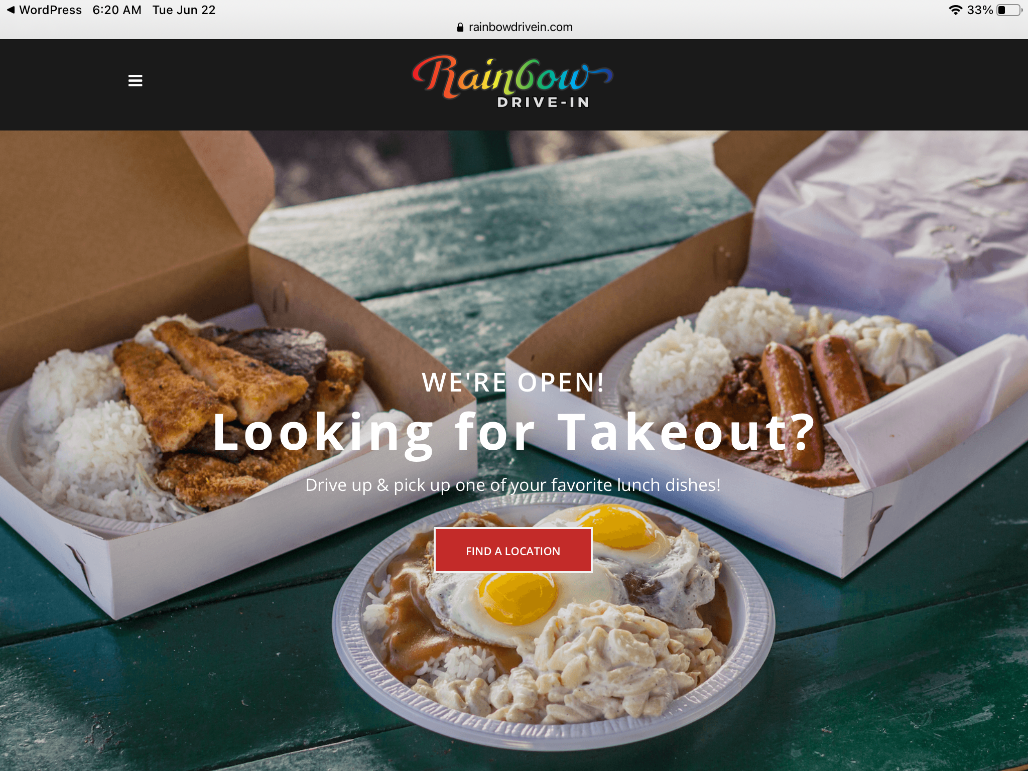The height and width of the screenshot is (771, 1028).
Task: Tap the padlock icon in address bar
Action: tap(460, 27)
